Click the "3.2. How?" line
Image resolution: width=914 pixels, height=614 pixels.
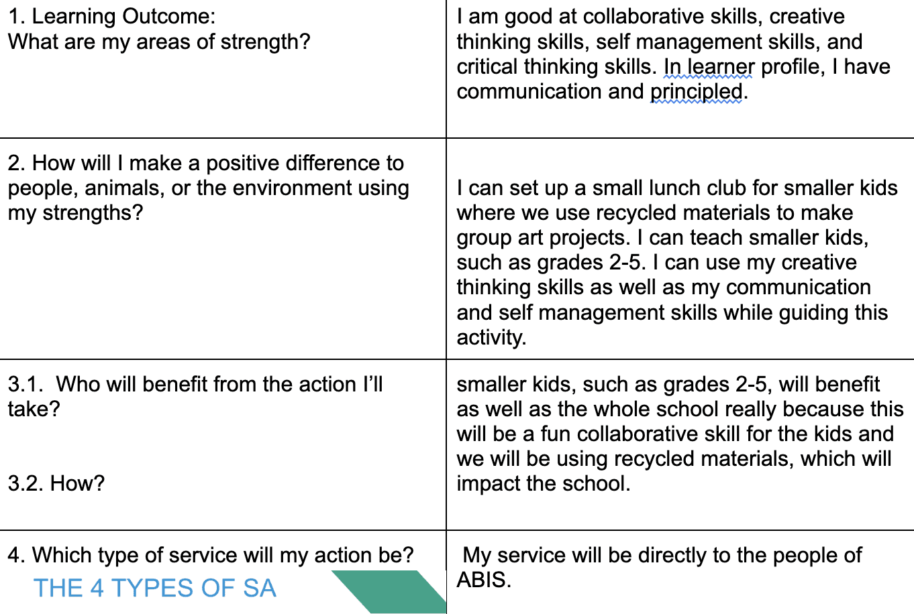pos(56,483)
